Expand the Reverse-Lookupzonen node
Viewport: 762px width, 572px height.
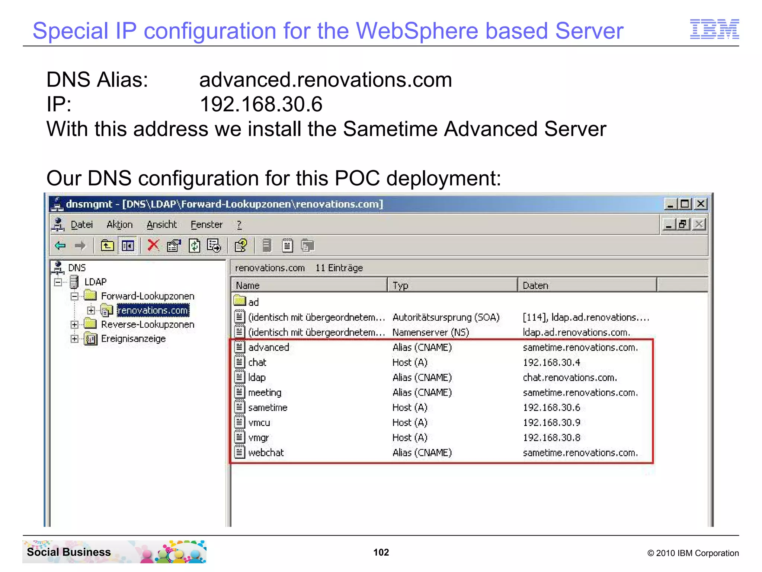(x=74, y=325)
